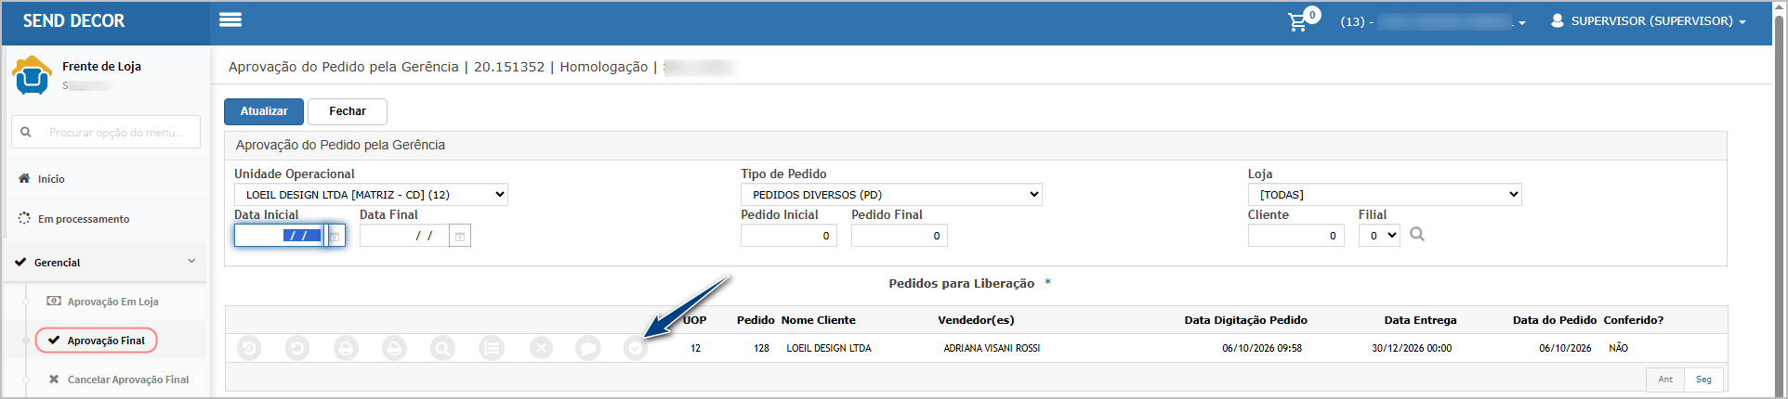Open the numbered list icon in order row

[492, 348]
